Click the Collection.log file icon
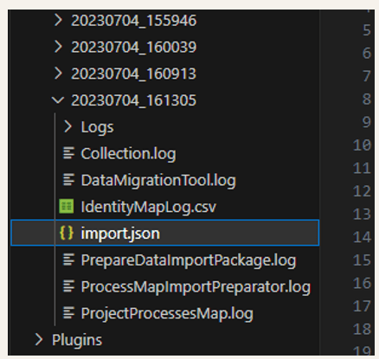379x359 pixels. click(68, 153)
